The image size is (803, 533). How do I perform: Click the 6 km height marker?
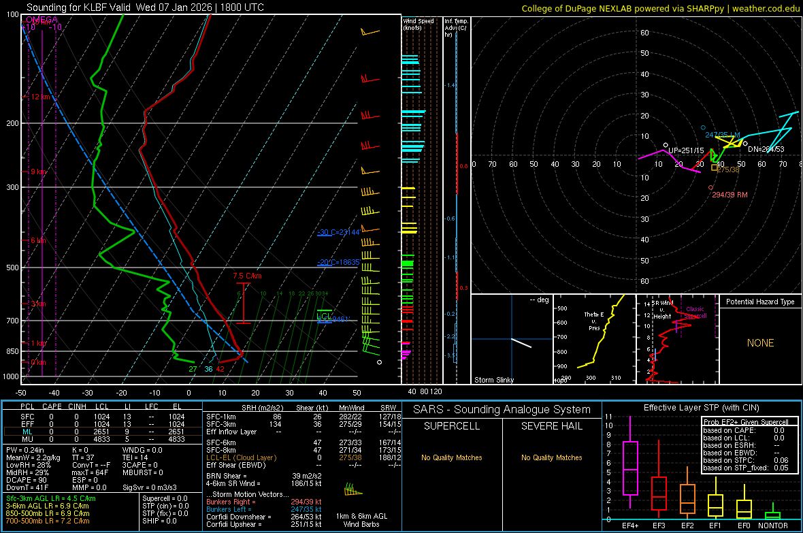click(x=39, y=240)
